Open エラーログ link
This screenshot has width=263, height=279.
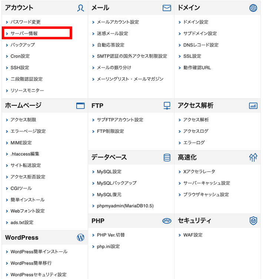194,143
